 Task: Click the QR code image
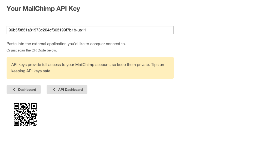[25, 115]
